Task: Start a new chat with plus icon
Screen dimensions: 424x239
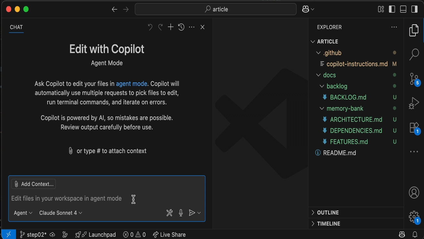Action: tap(171, 27)
